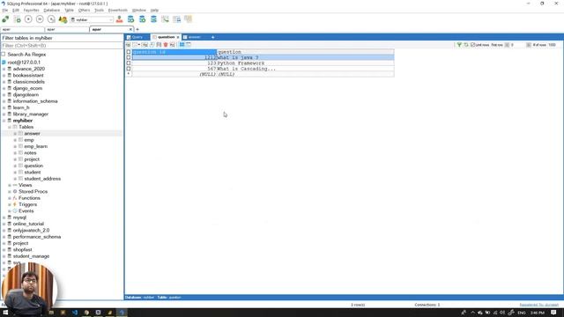Select the Triggers folder
Viewport: 564px width, 317px height.
(27, 204)
